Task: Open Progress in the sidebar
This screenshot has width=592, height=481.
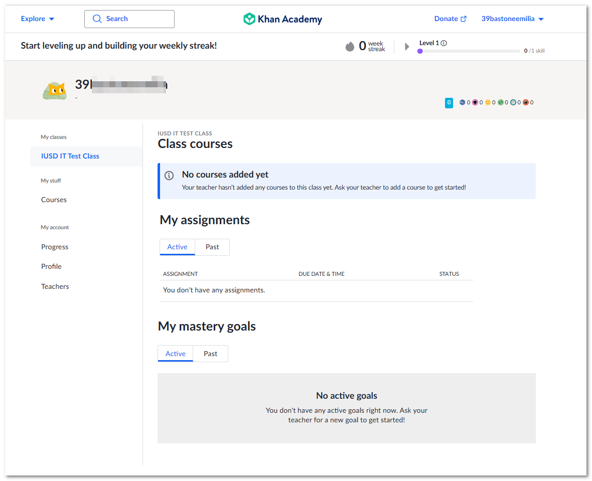Action: point(55,247)
